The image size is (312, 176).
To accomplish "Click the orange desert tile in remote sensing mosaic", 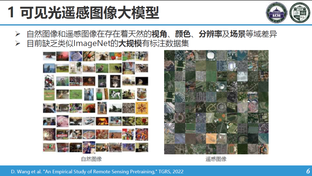I will [211, 138].
